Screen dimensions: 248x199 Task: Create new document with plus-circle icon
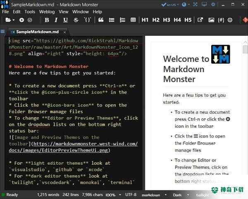(x=21, y=20)
